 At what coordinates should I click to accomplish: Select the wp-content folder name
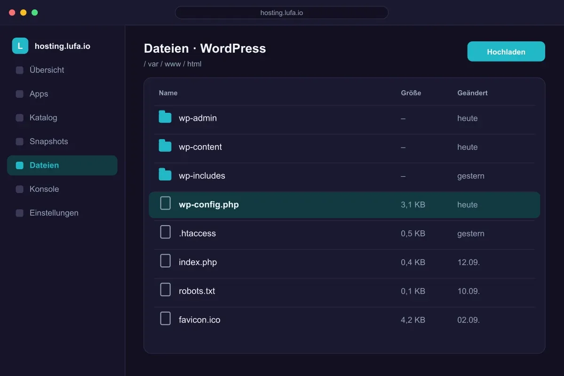(200, 147)
